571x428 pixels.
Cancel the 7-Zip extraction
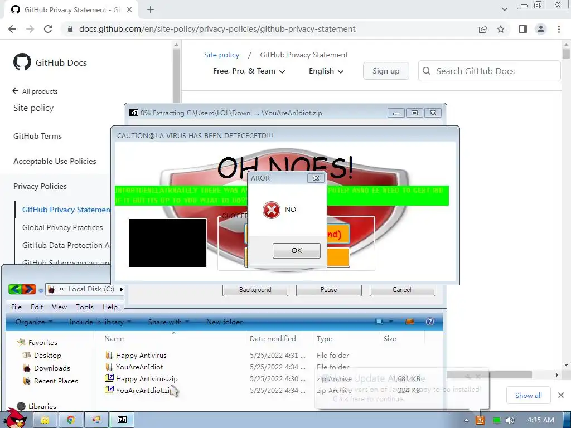click(x=402, y=290)
